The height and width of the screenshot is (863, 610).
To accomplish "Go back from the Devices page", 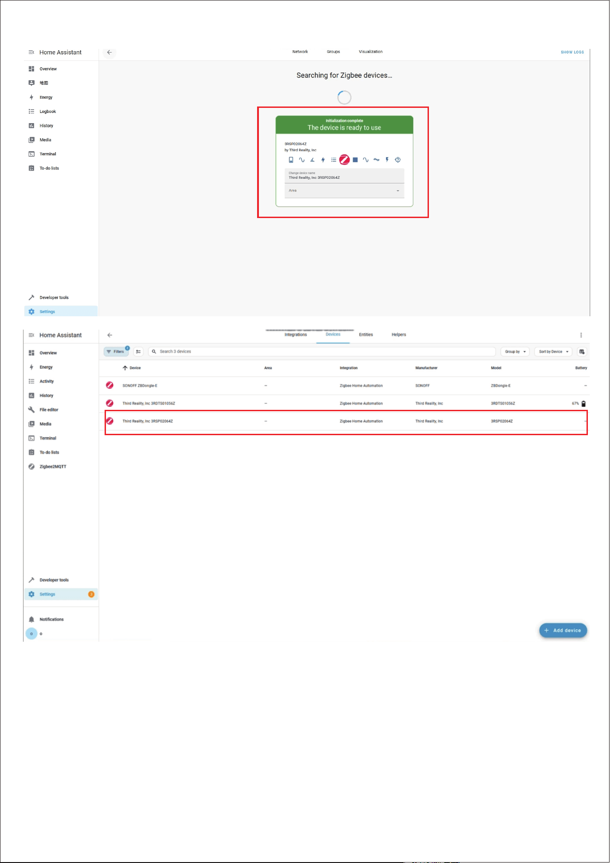I will coord(110,335).
